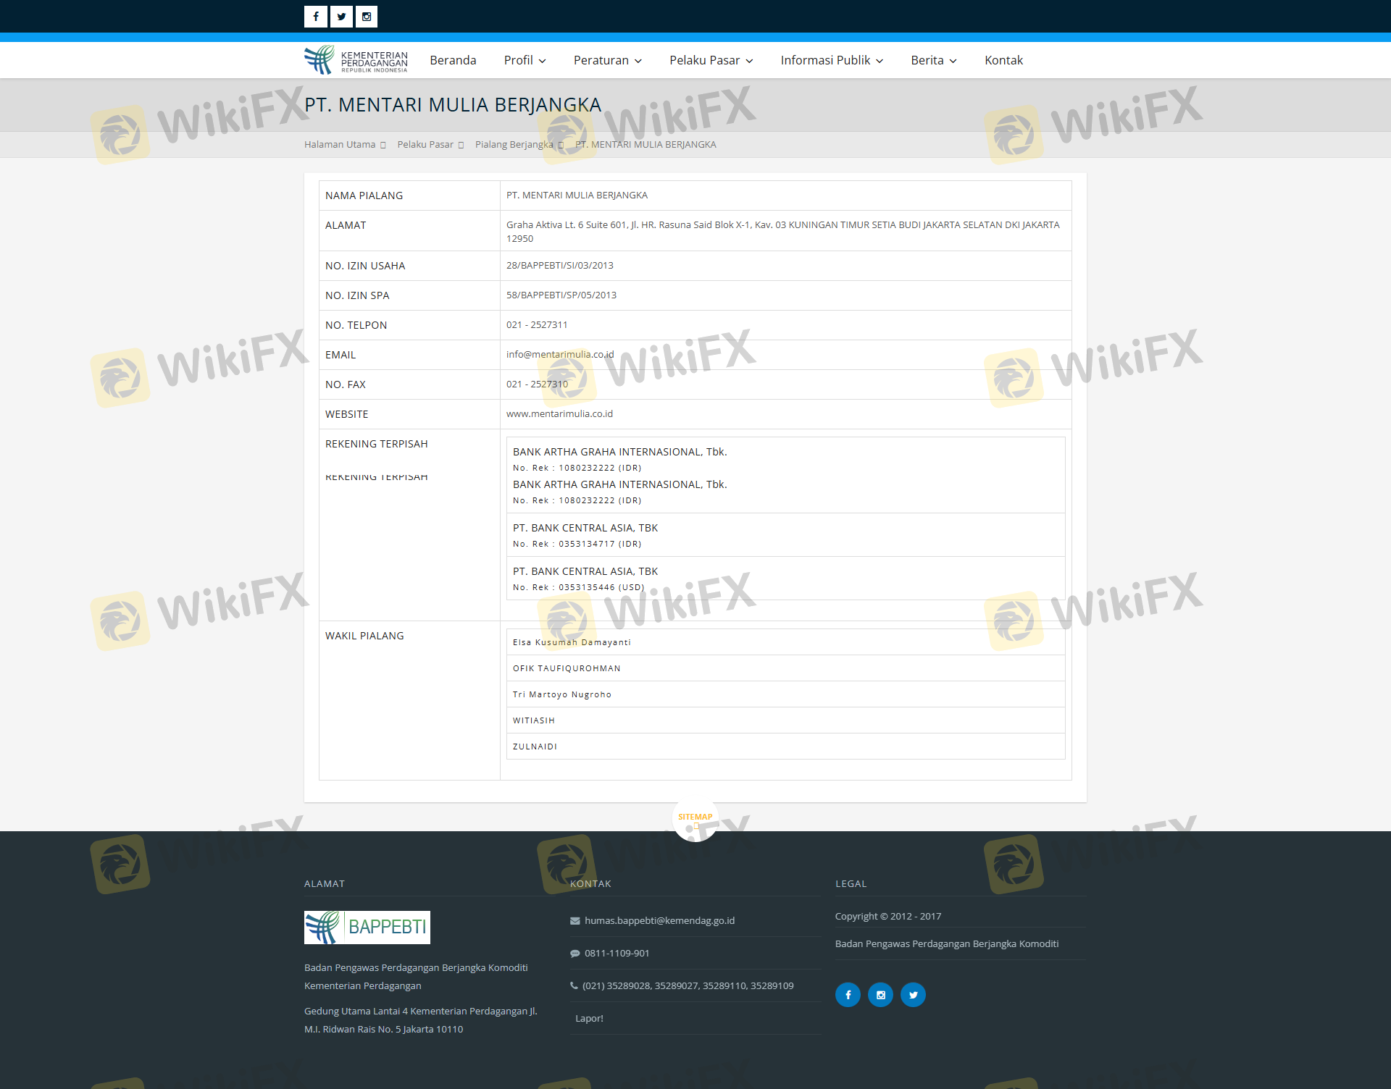Viewport: 1391px width, 1089px height.
Task: Open the Kontak menu item
Action: [x=1003, y=60]
